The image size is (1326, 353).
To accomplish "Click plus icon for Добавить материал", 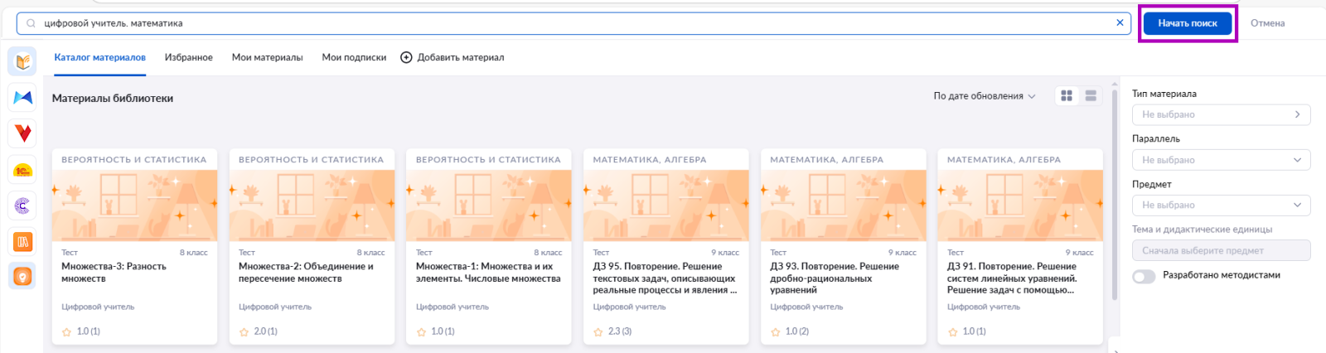I will [x=406, y=57].
